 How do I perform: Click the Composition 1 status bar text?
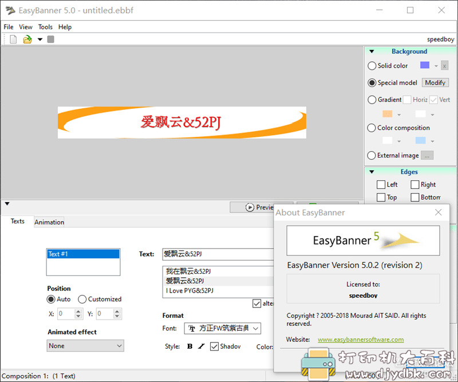click(38, 376)
